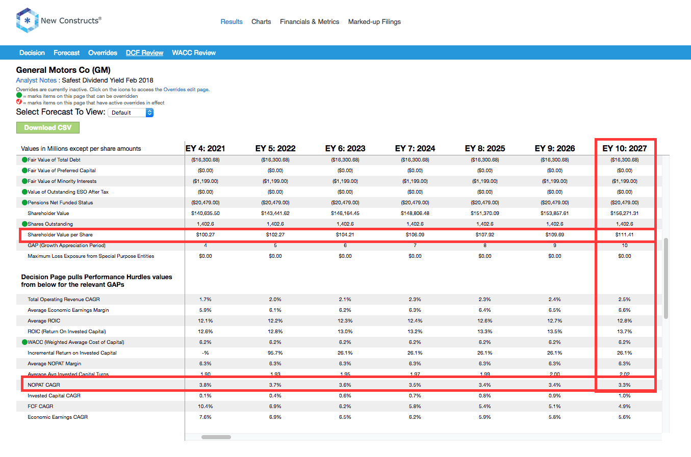Viewport: 691px width, 457px height.
Task: Open the Select Forecast To View dropdown
Action: click(x=131, y=113)
